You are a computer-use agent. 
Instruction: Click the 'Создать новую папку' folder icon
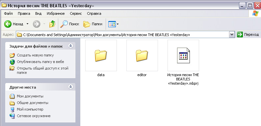(x=12, y=55)
